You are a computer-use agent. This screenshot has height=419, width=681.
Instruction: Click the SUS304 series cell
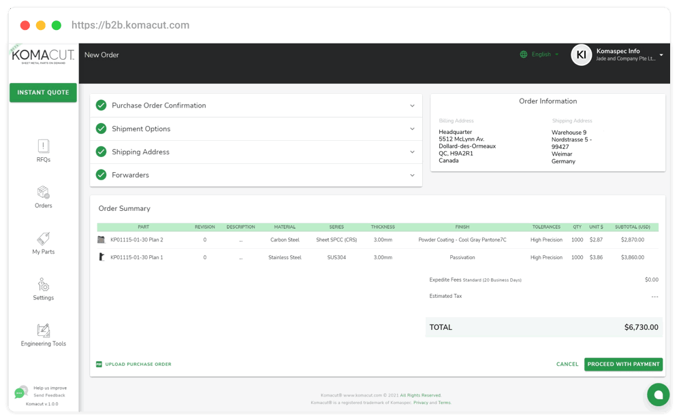336,257
